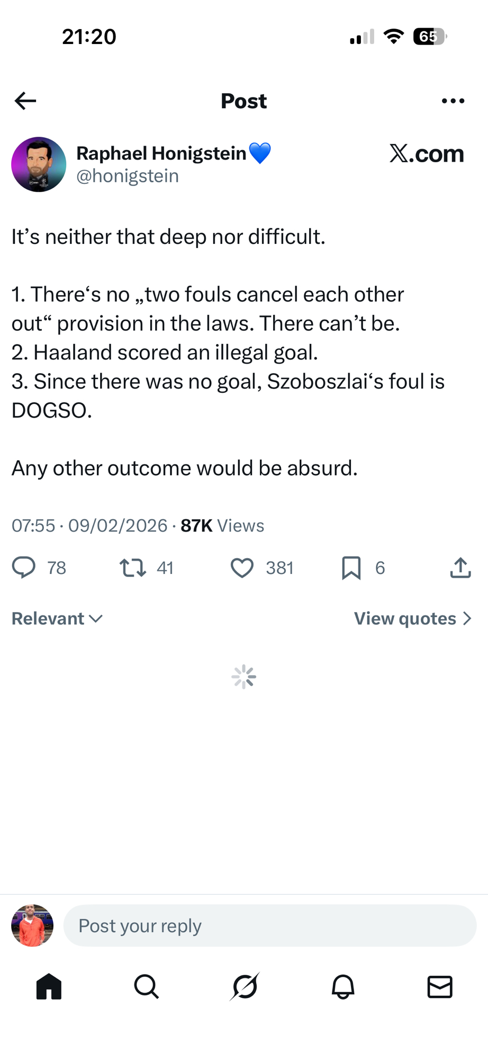Like the post with the heart icon
The width and height of the screenshot is (488, 1060).
pos(242,568)
